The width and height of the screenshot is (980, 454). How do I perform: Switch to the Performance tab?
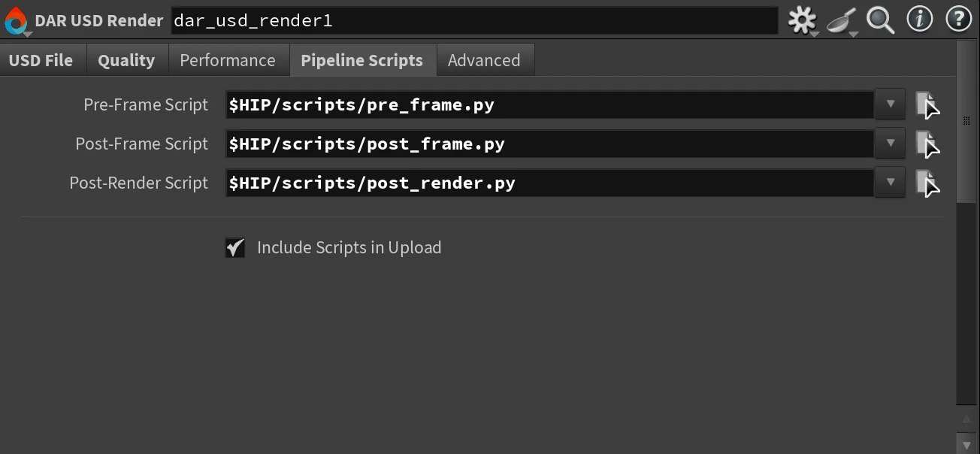[228, 60]
